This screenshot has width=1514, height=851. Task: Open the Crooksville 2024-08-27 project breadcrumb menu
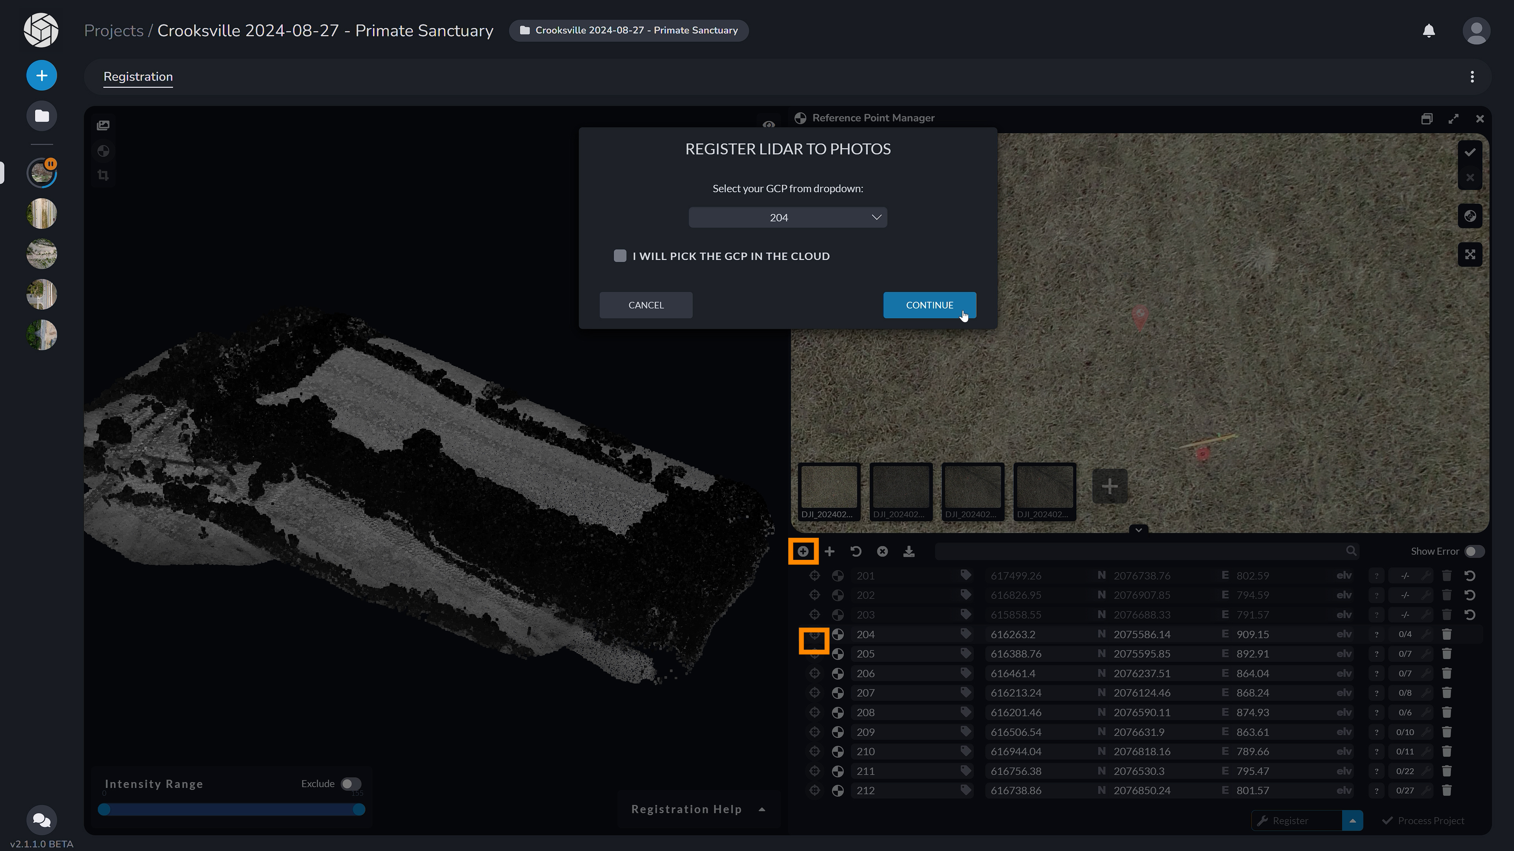(x=628, y=30)
